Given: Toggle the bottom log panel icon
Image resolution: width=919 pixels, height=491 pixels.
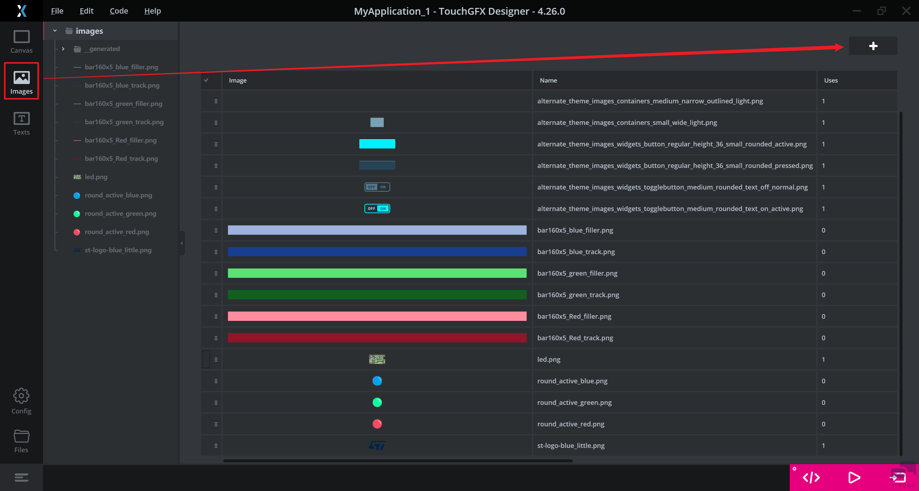Looking at the screenshot, I should coord(21,477).
